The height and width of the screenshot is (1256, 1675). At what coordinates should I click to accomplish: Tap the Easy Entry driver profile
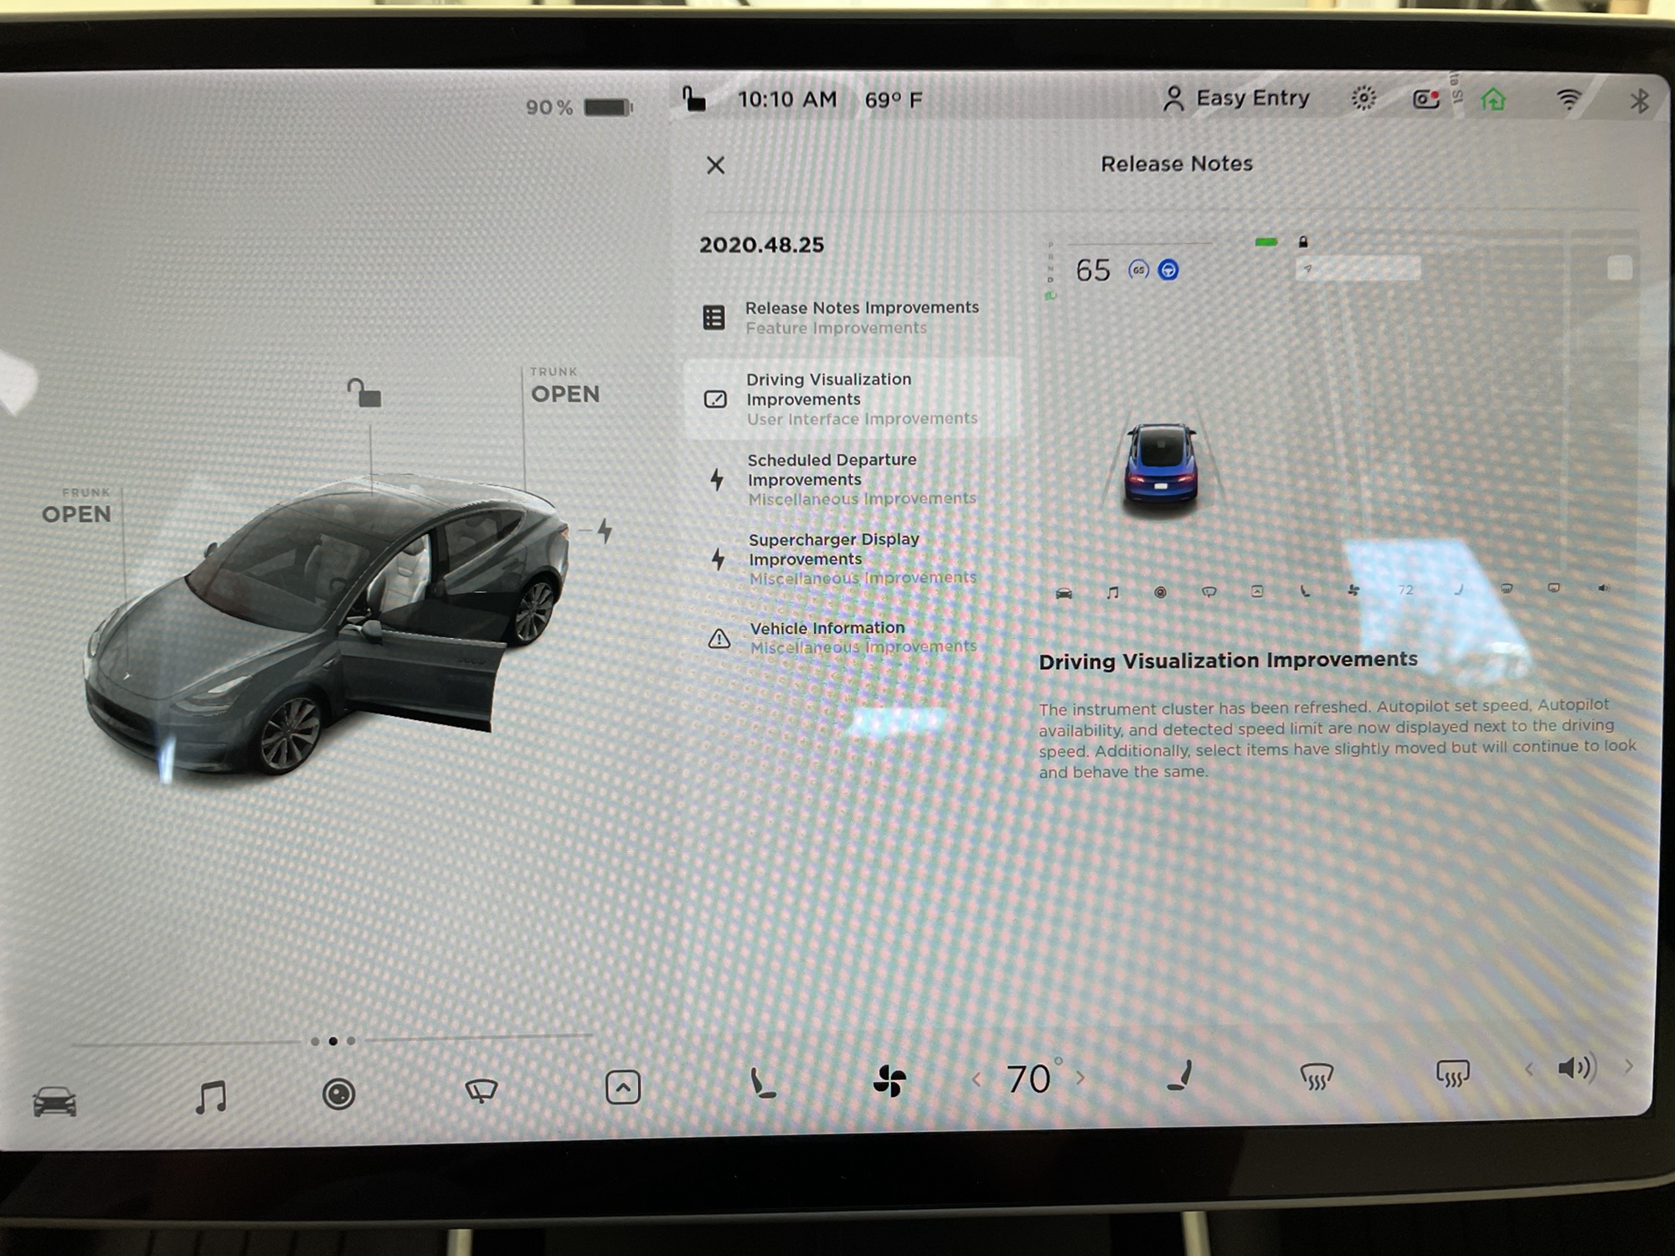click(1236, 99)
